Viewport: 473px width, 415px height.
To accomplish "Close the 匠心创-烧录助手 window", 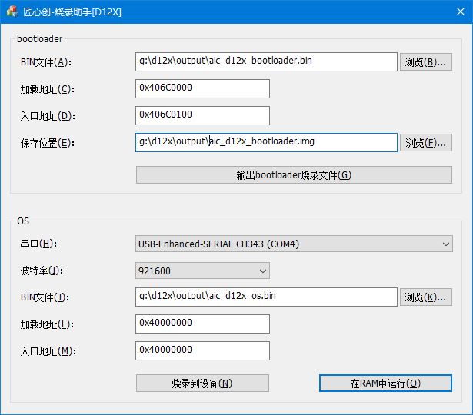I will [461, 12].
